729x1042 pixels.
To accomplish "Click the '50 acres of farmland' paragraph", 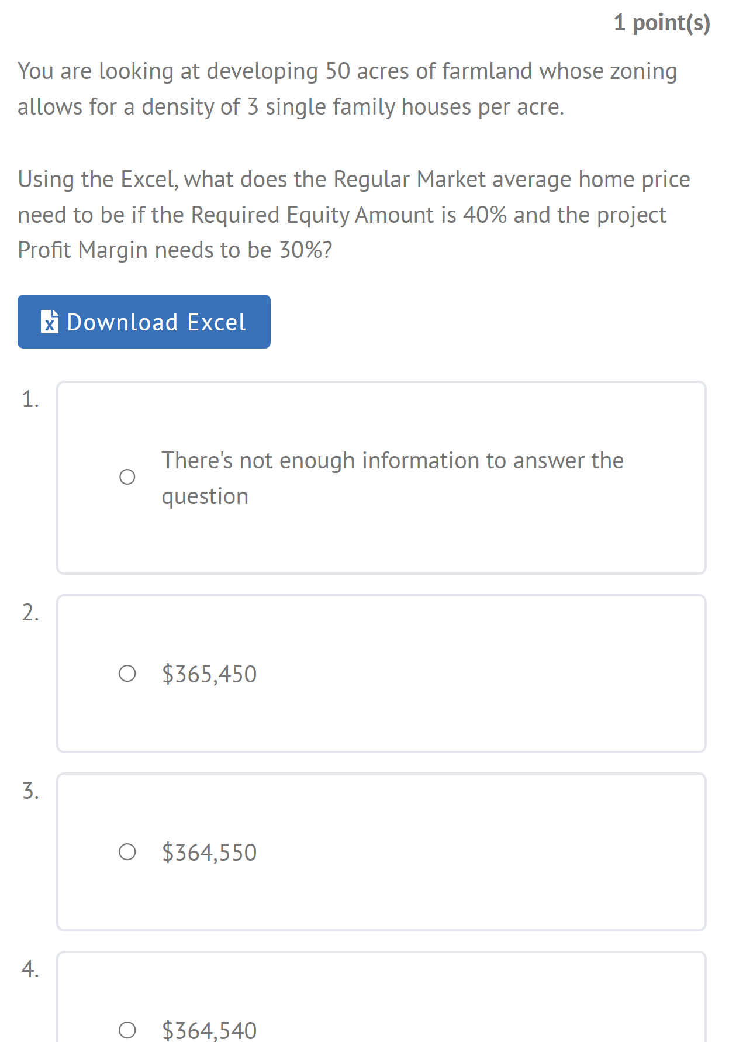I will (347, 89).
